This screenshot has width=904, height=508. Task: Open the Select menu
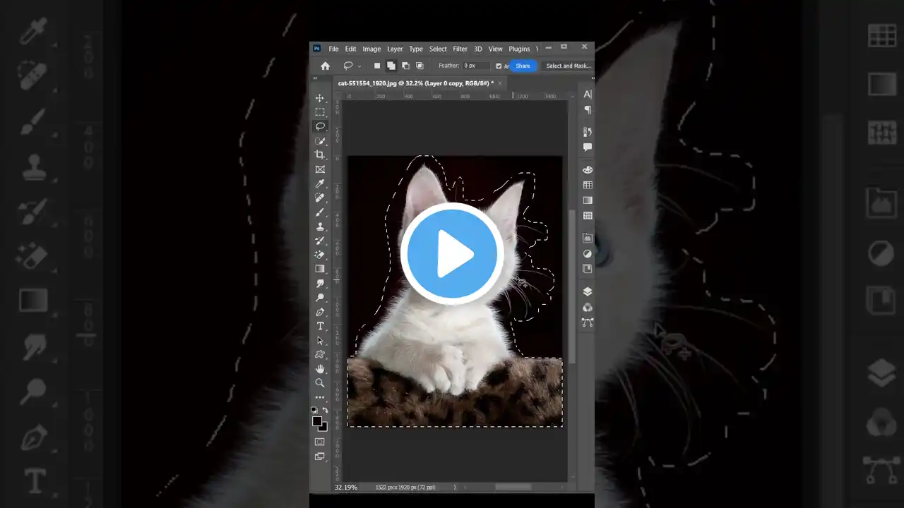point(438,49)
